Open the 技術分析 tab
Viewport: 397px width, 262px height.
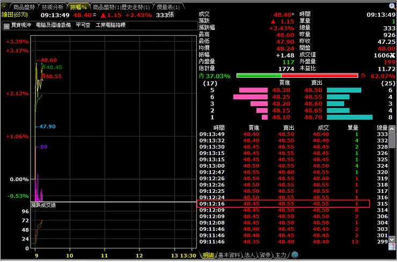click(53, 7)
